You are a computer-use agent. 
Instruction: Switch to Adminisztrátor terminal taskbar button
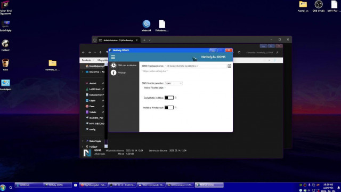coord(180,185)
